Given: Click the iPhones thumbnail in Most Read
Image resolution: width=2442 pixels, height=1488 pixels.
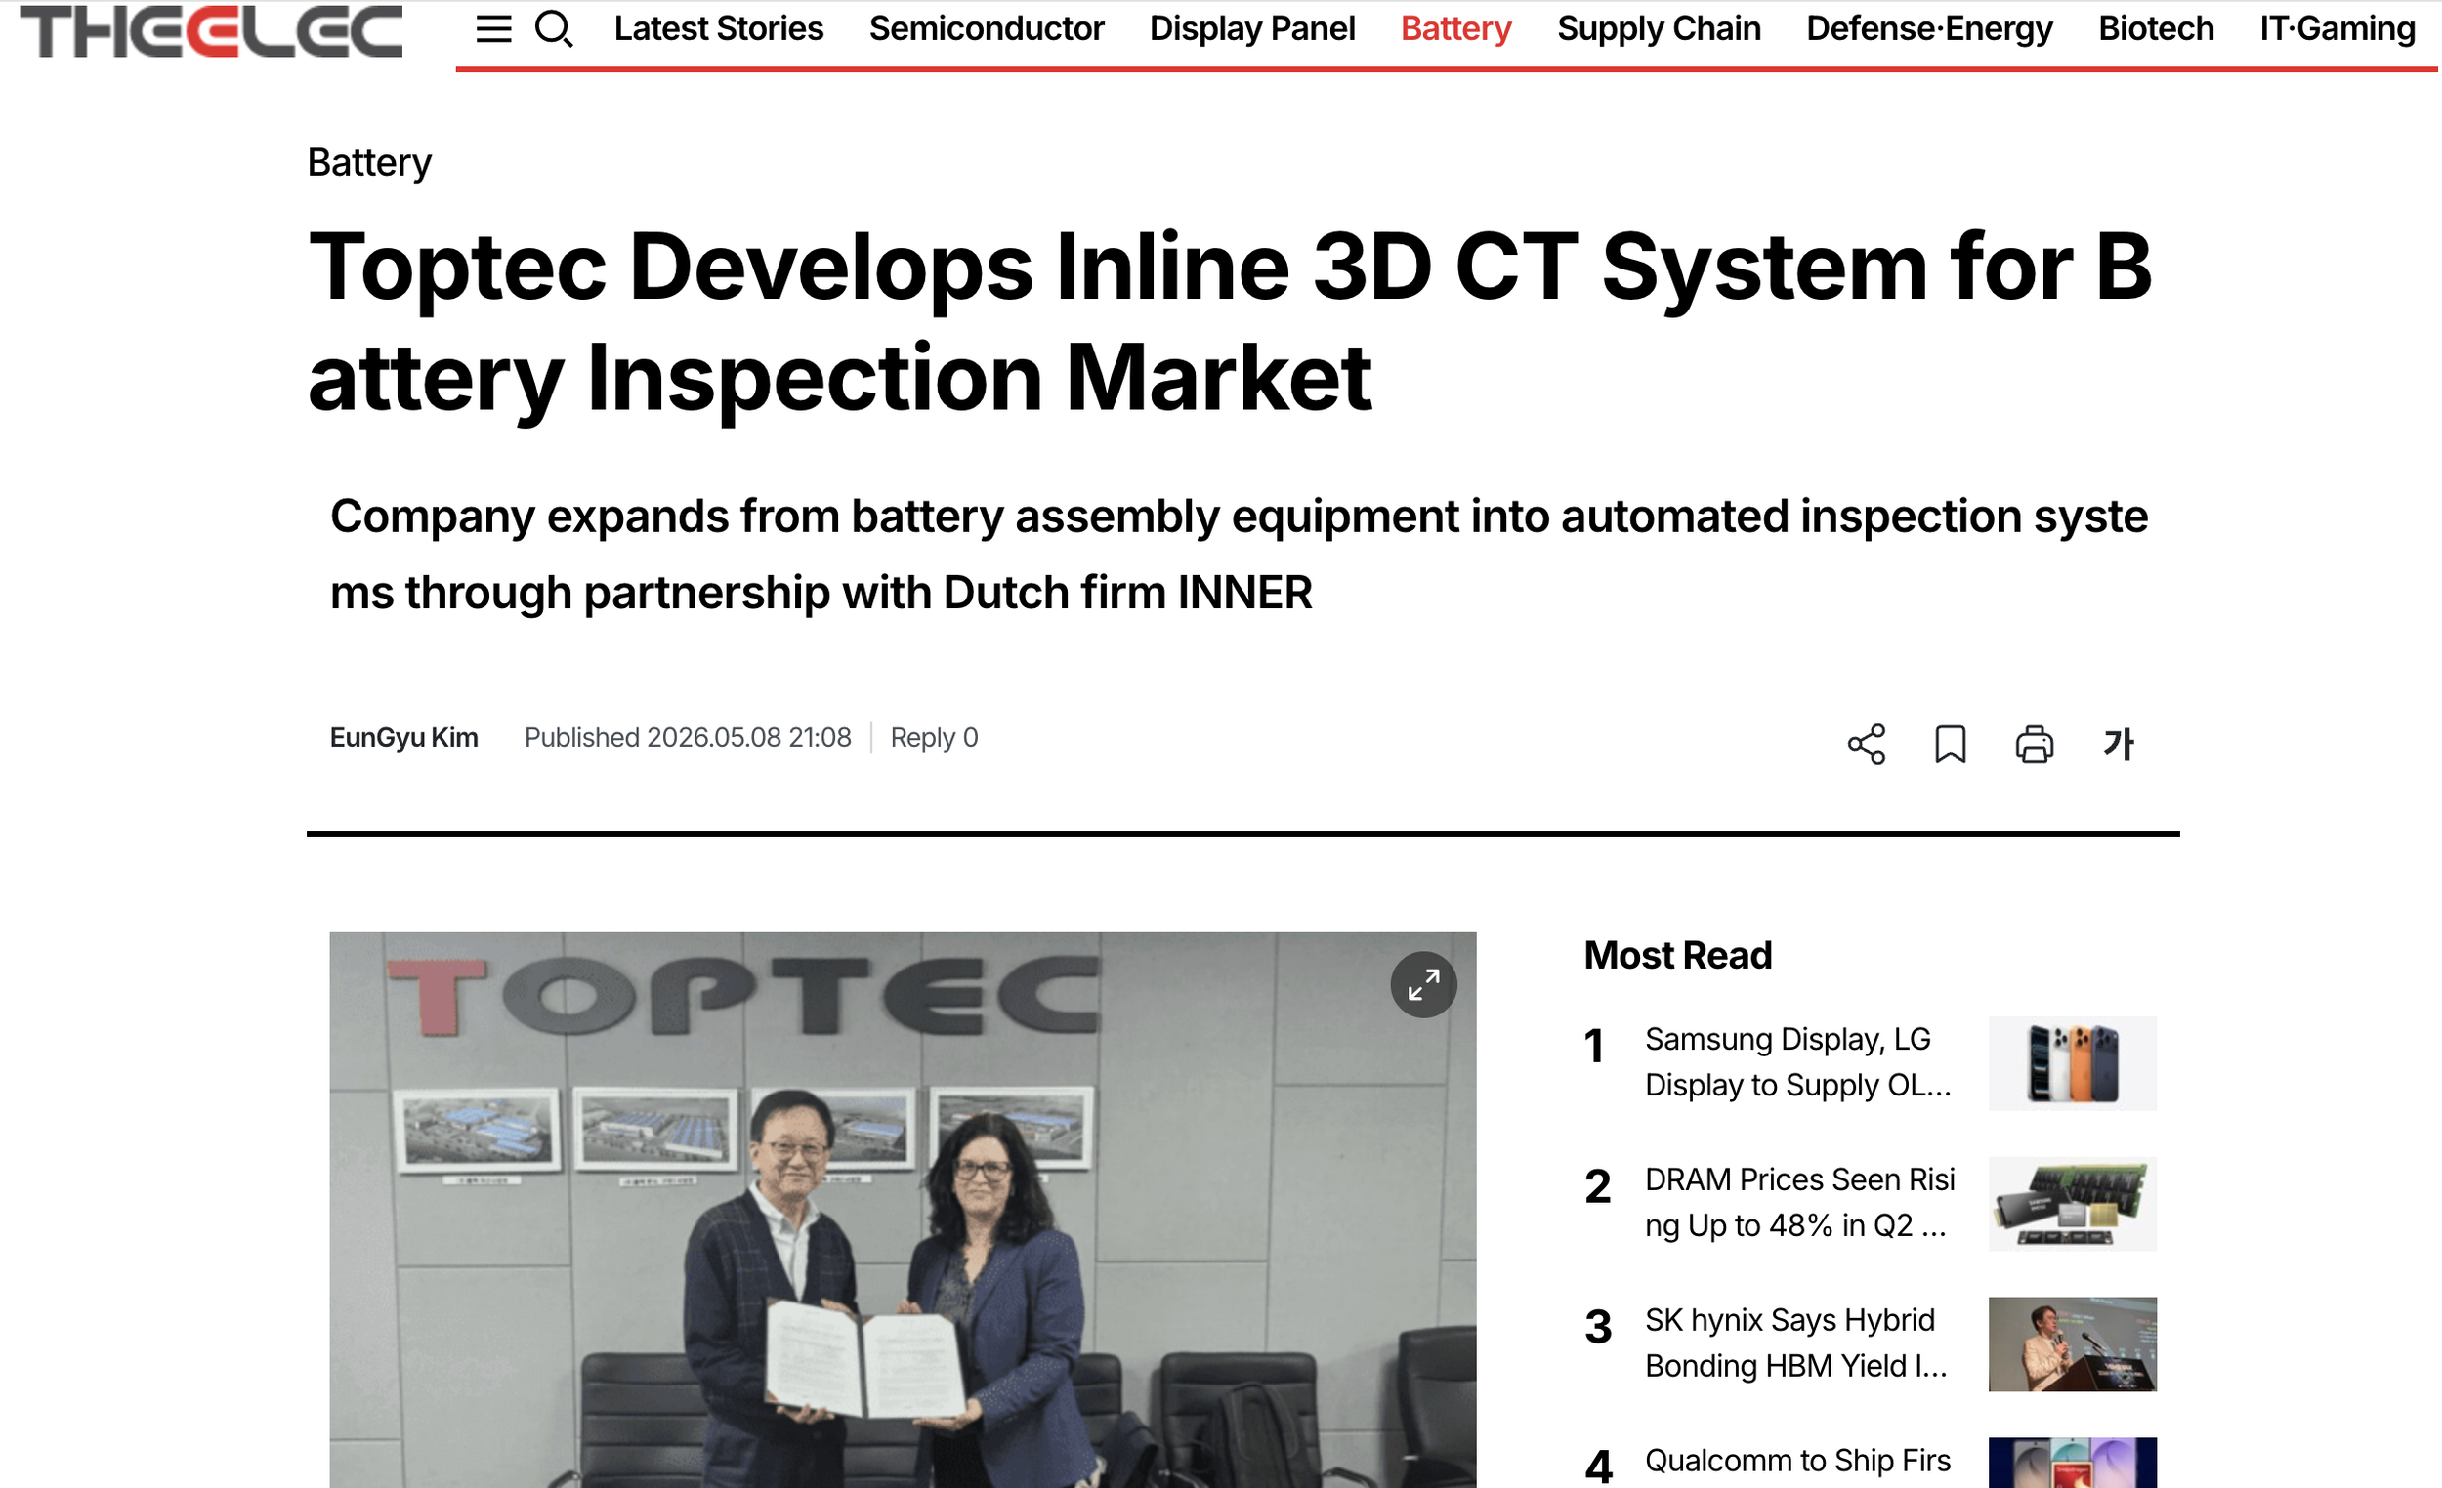Looking at the screenshot, I should pos(2073,1063).
